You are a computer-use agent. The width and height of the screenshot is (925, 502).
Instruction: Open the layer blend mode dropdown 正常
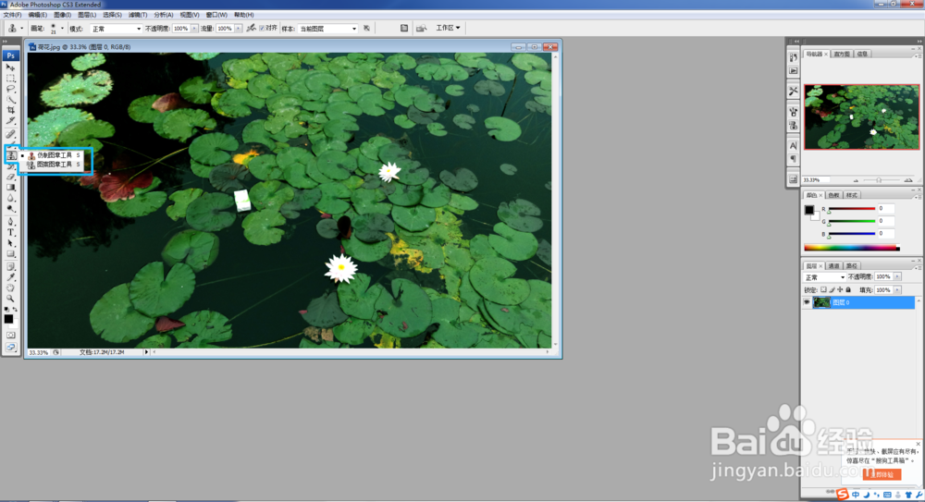[x=825, y=277]
